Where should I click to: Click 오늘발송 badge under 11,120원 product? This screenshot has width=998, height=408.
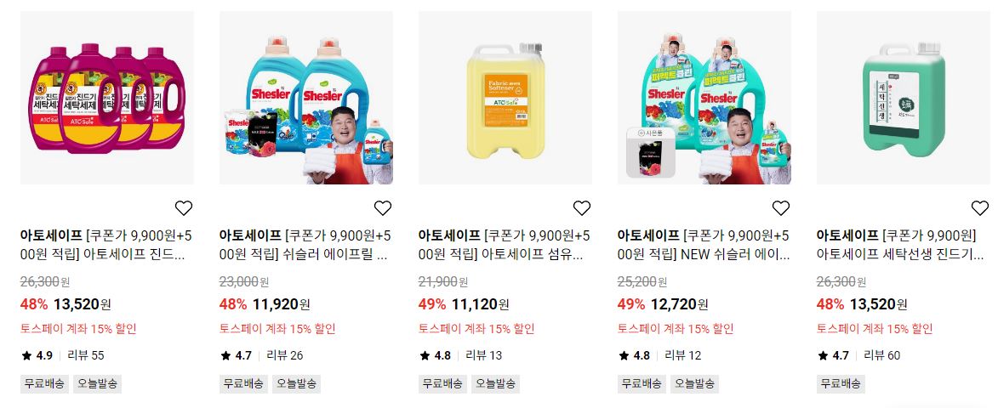point(496,384)
